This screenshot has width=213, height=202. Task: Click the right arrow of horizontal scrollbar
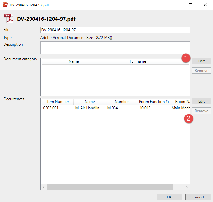click(x=188, y=187)
